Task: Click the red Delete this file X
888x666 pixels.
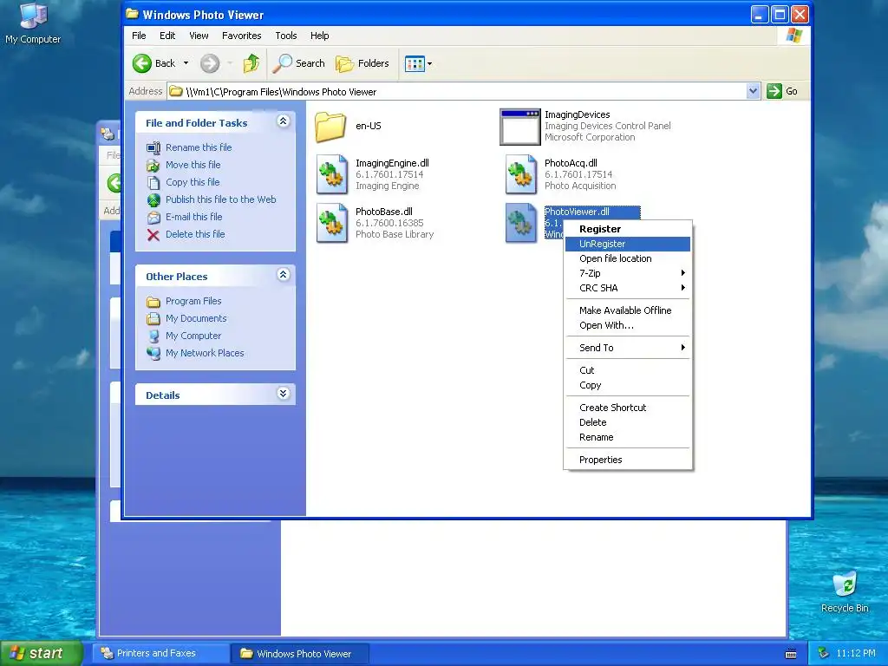Action: [x=153, y=235]
